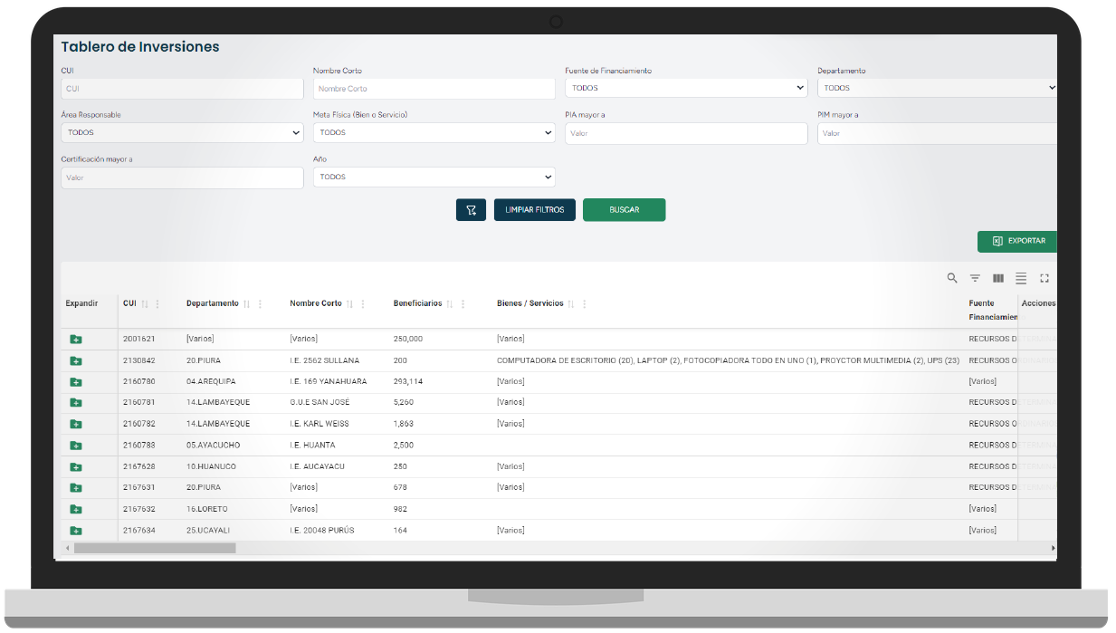Viewport: 1116px width, 633px height.
Task: Expand row for CUI 2001621
Action: pyautogui.click(x=76, y=339)
